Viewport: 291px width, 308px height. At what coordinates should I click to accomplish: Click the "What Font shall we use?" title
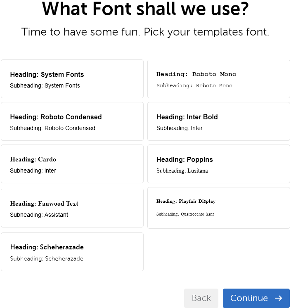(145, 9)
